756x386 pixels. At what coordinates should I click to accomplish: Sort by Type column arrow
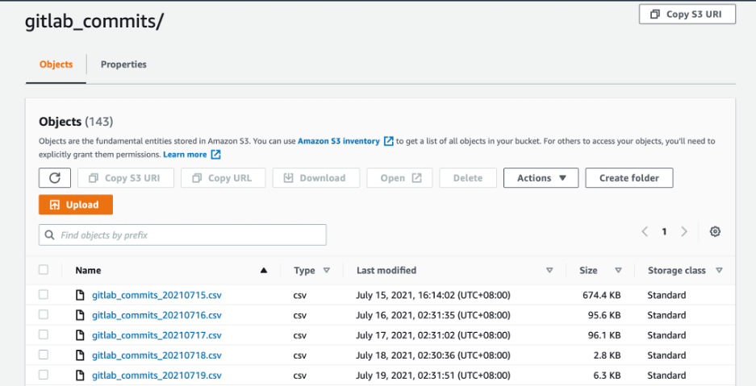click(x=327, y=271)
